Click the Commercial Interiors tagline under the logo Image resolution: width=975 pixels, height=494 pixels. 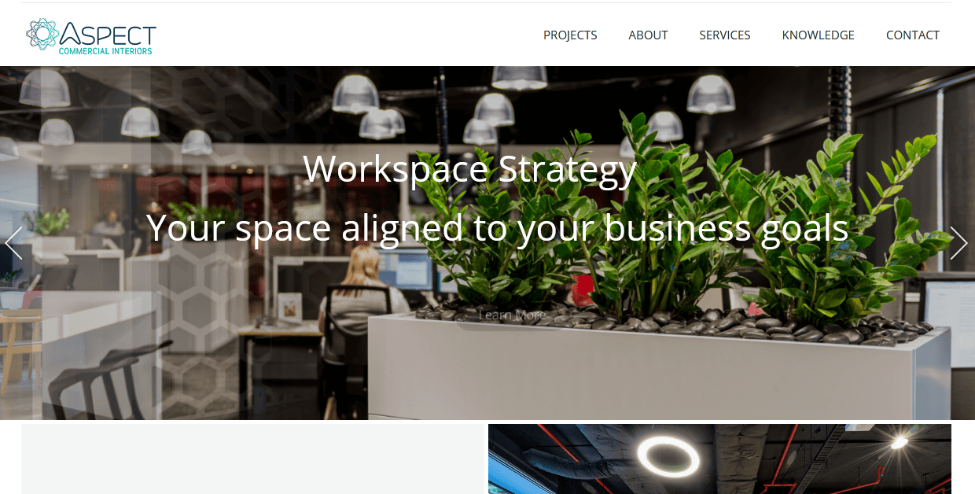pyautogui.click(x=105, y=51)
